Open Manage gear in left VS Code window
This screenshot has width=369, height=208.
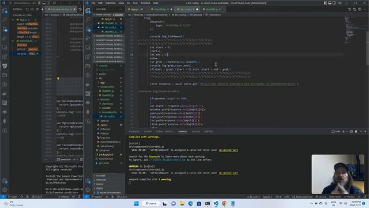5,190
